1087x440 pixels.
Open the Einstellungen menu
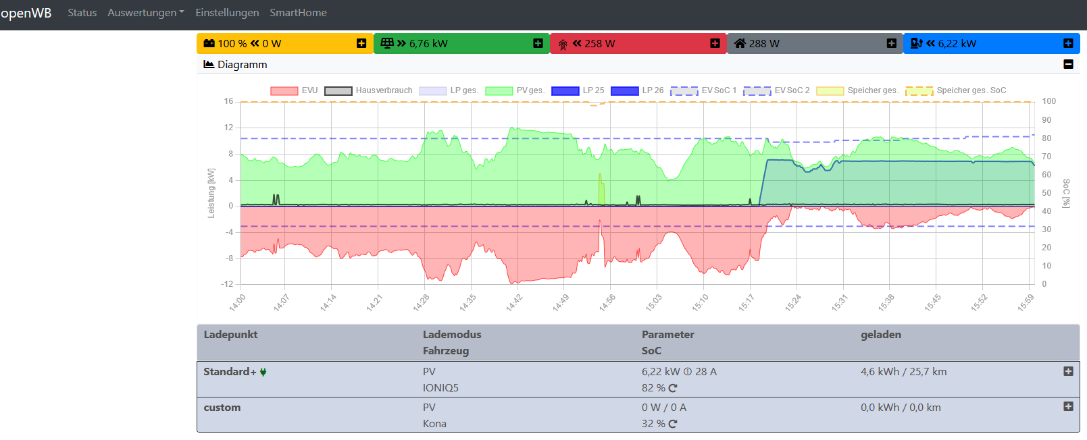227,13
